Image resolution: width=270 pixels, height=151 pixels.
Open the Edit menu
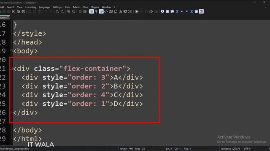pyautogui.click(x=2, y=7)
